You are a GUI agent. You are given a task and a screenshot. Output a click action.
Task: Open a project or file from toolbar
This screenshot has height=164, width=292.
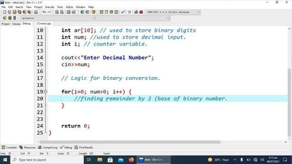point(9,12)
